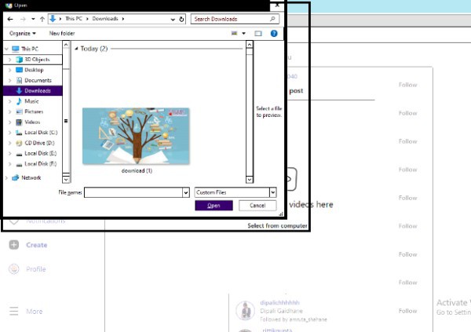471x332 pixels.
Task: Refresh the Downloads folder view
Action: coord(181,19)
